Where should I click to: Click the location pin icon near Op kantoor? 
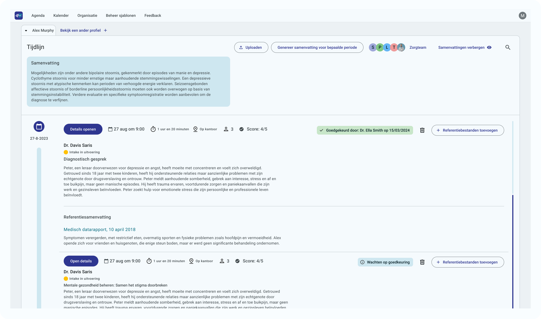pos(195,129)
